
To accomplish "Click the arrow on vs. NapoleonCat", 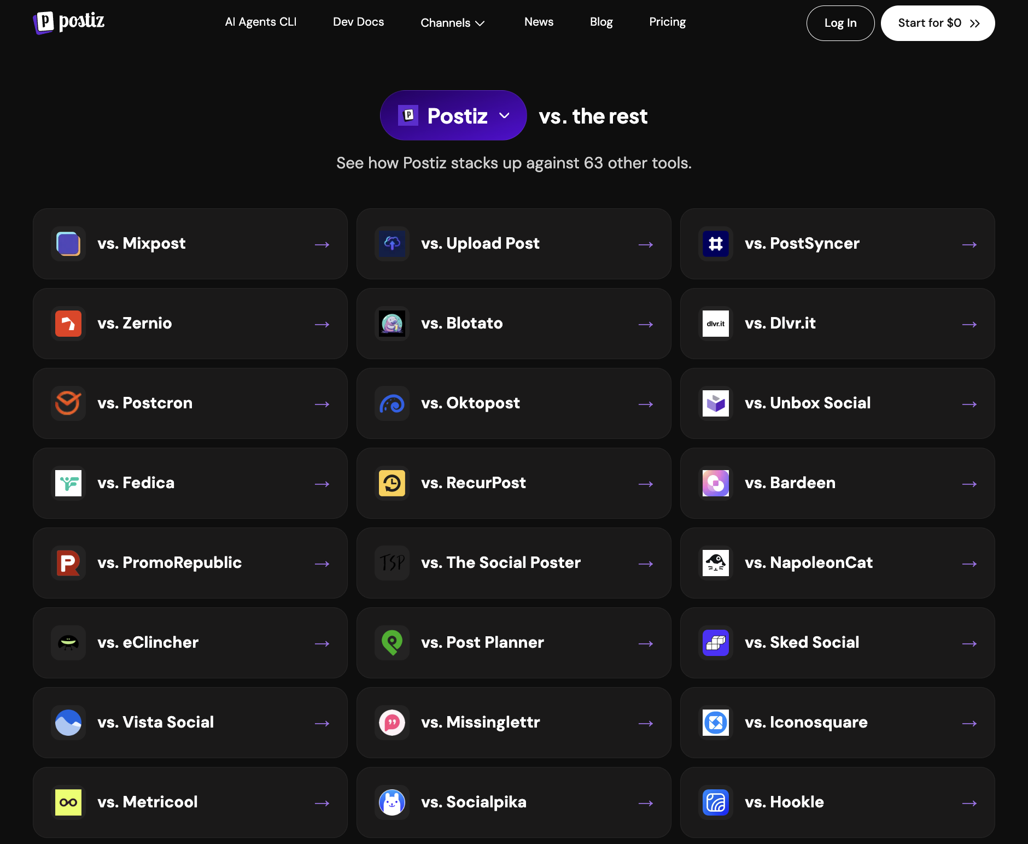I will pyautogui.click(x=969, y=564).
